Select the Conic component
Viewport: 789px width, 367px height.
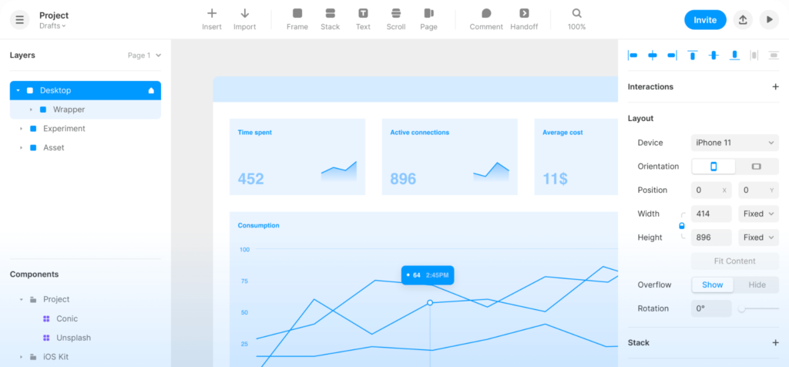[67, 318]
